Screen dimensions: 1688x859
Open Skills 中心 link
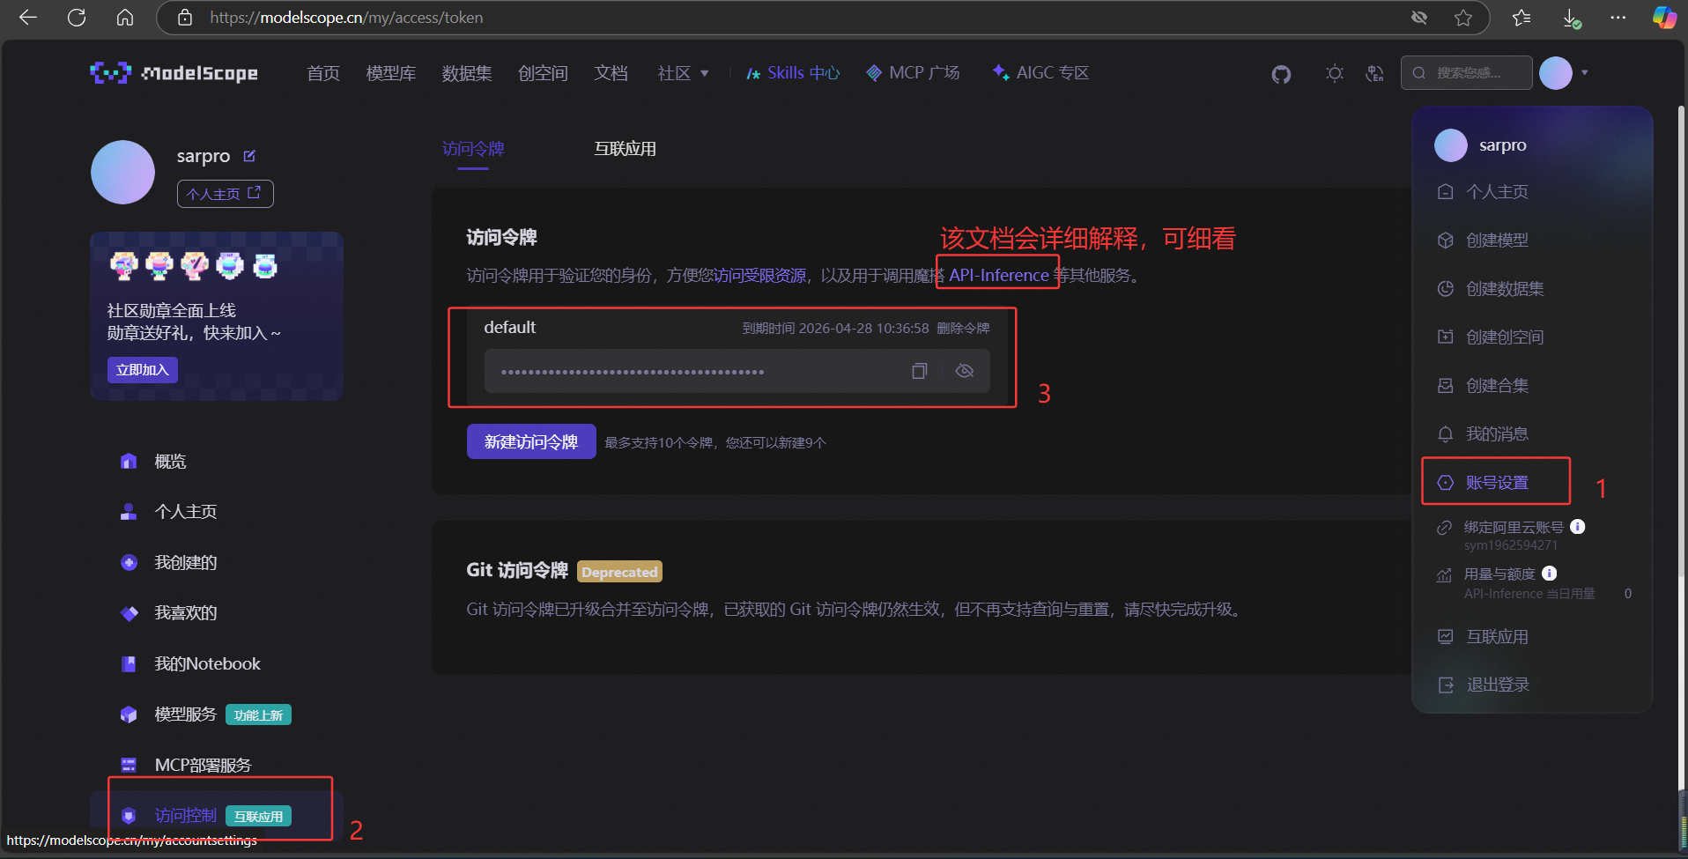793,73
